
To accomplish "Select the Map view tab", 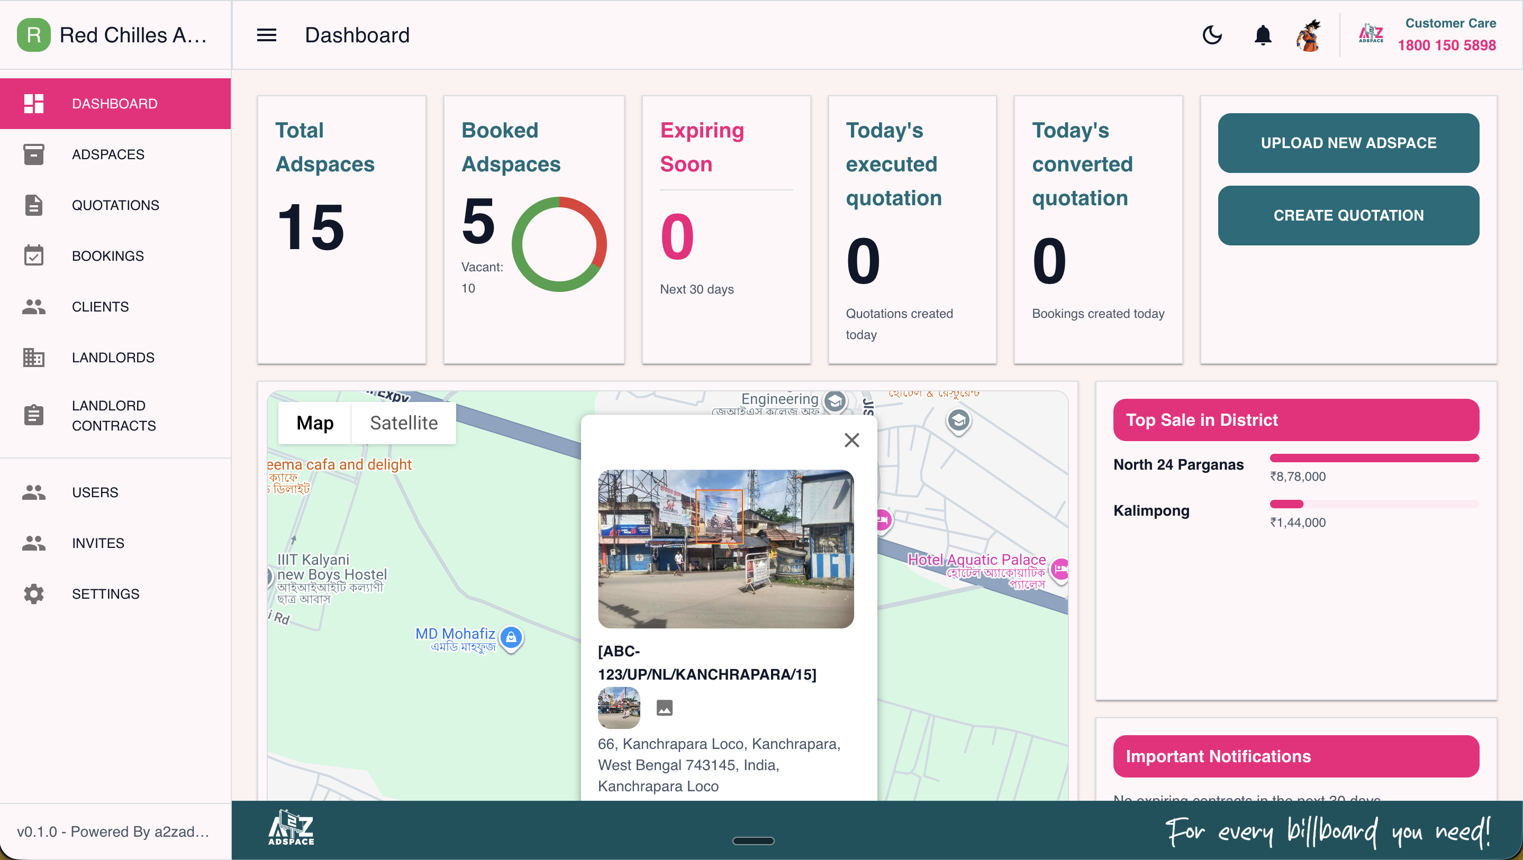I will (x=314, y=423).
